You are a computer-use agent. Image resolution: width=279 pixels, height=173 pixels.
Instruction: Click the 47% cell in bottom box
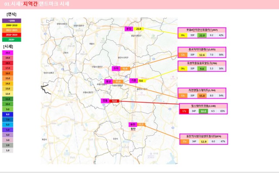tap(223, 142)
